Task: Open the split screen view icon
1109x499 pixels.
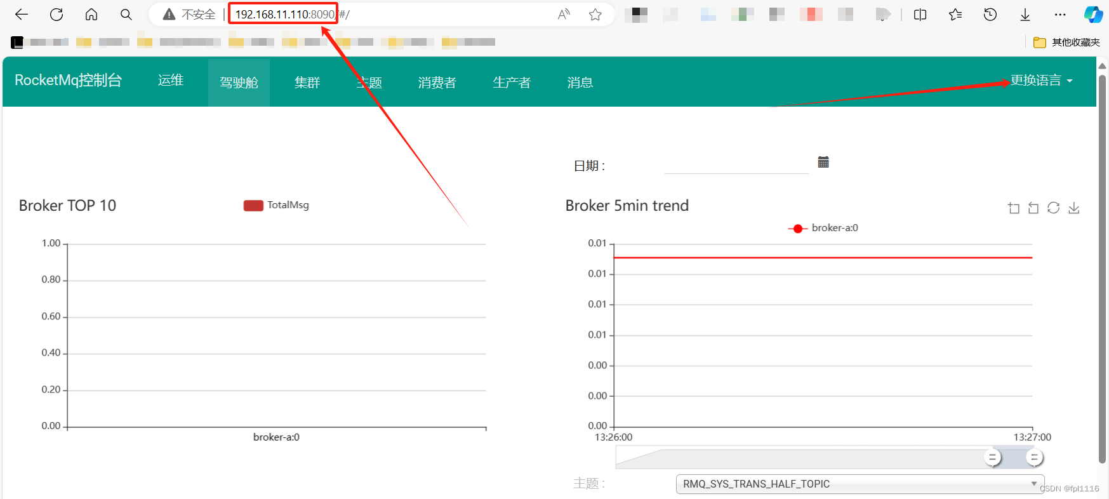Action: point(920,15)
